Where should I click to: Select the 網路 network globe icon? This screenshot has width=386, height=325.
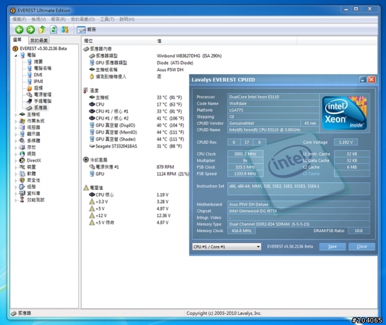[x=22, y=154]
